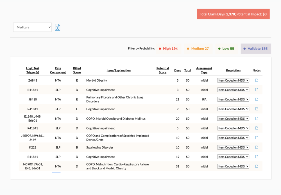Sort by Days column header

pyautogui.click(x=177, y=70)
